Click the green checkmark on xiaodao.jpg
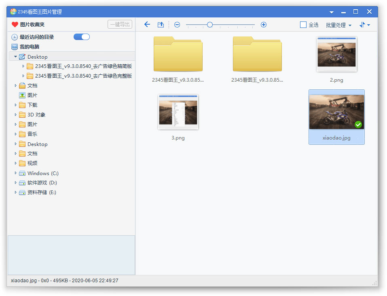This screenshot has width=387, height=296. point(358,125)
